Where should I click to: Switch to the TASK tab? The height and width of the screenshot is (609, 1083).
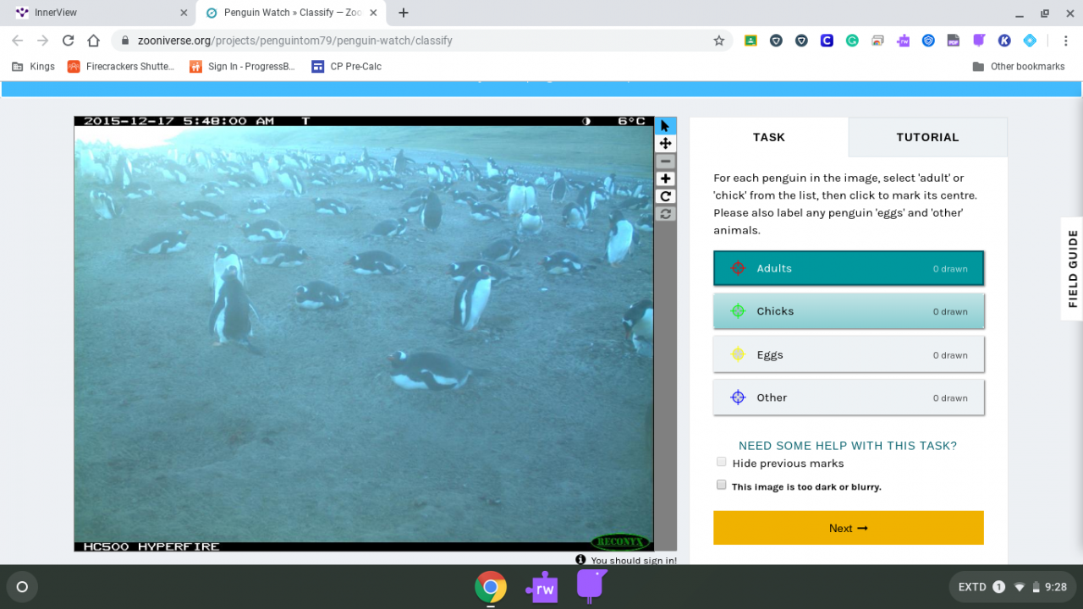pyautogui.click(x=769, y=137)
